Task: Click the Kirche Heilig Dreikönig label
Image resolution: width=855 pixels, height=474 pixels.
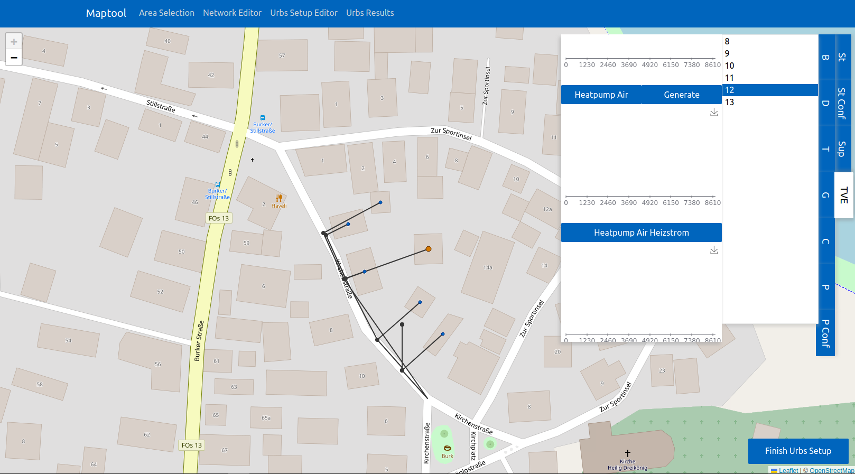Action: tap(627, 464)
